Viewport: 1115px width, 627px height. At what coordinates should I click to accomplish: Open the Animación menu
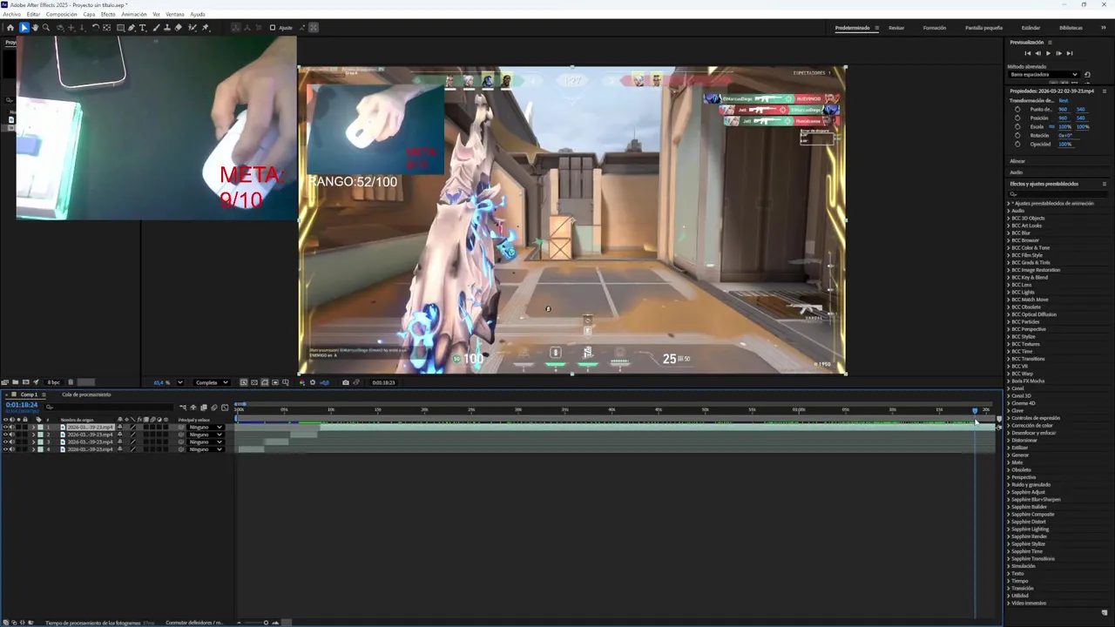coord(134,14)
